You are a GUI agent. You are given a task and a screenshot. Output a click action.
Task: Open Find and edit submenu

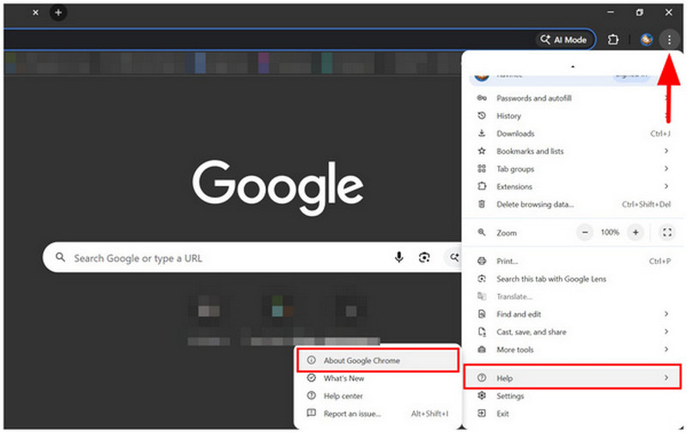[573, 314]
